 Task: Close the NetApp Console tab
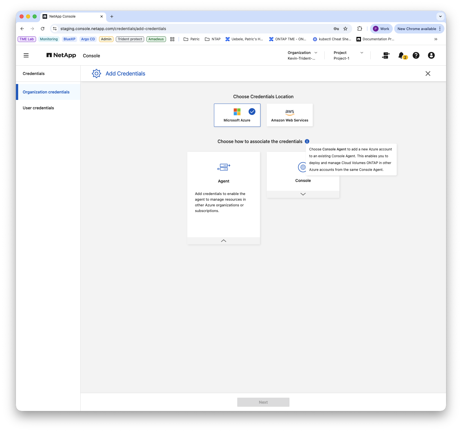click(102, 16)
